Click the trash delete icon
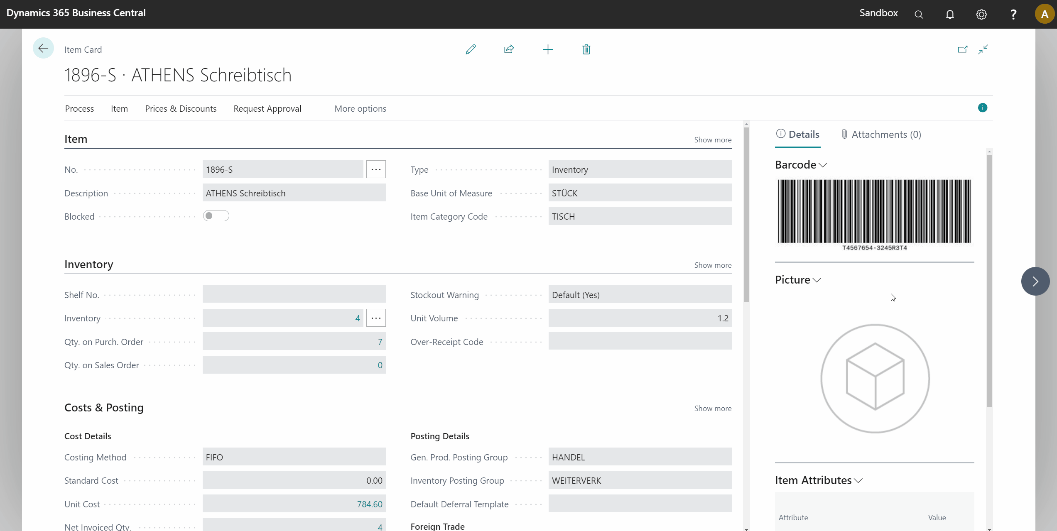 point(586,50)
